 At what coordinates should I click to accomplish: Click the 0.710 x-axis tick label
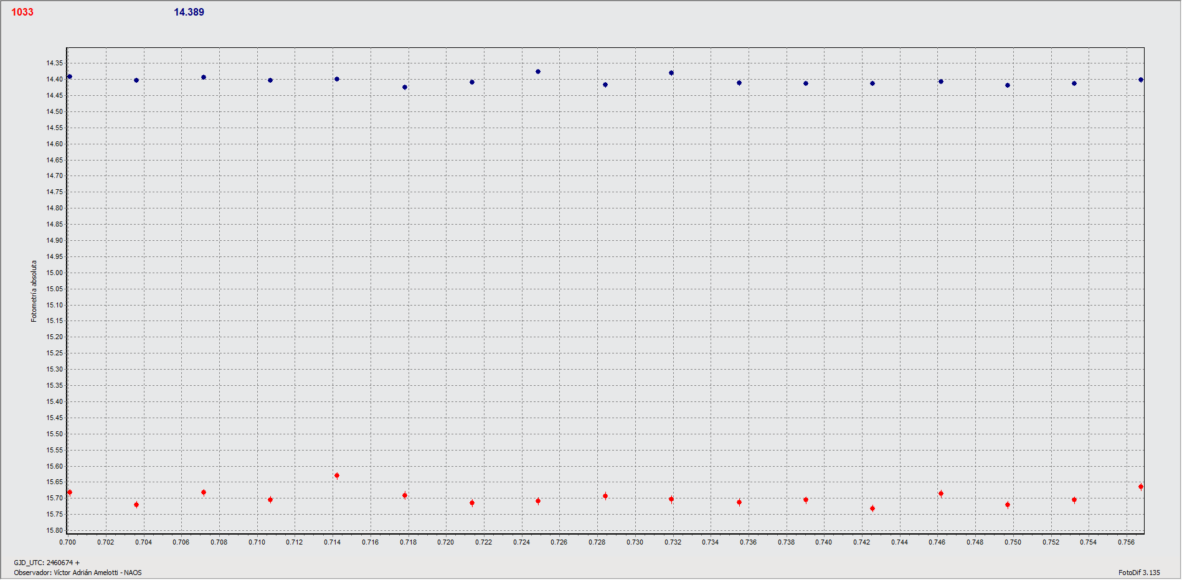tap(257, 542)
